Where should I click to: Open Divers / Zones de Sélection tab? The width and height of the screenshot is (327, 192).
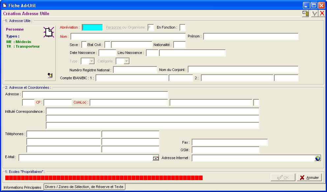tap(84, 187)
